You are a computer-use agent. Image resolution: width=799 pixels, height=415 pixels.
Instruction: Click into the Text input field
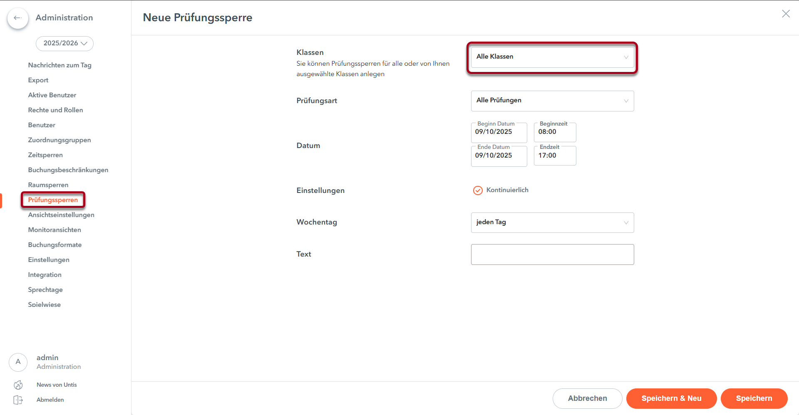[x=552, y=254]
